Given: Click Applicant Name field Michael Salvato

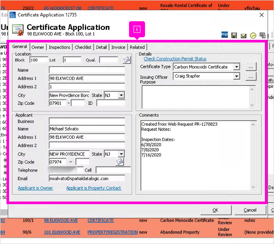Looking at the screenshot, I should tap(87, 129).
